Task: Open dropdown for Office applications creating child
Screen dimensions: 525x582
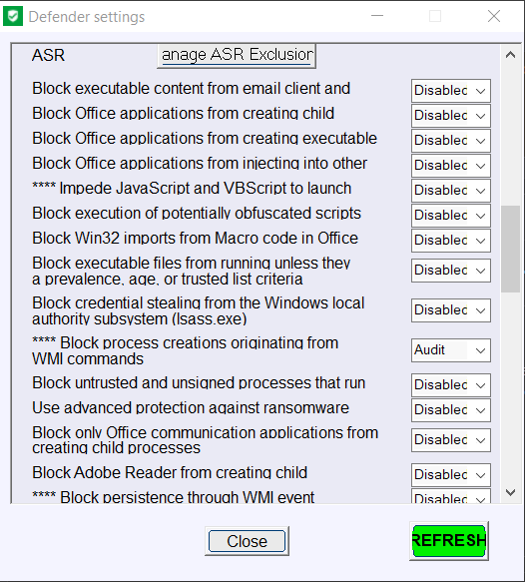Action: coord(451,116)
